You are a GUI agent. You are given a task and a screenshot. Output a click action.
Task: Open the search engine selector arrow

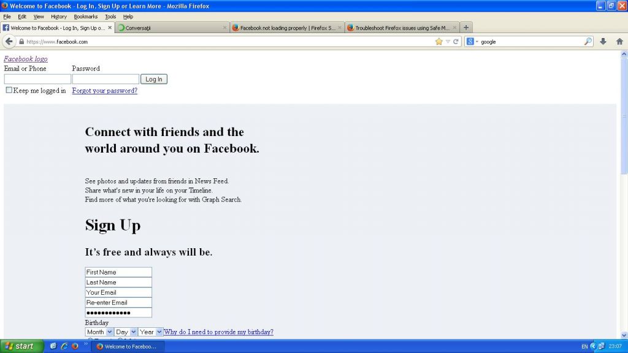pyautogui.click(x=477, y=42)
